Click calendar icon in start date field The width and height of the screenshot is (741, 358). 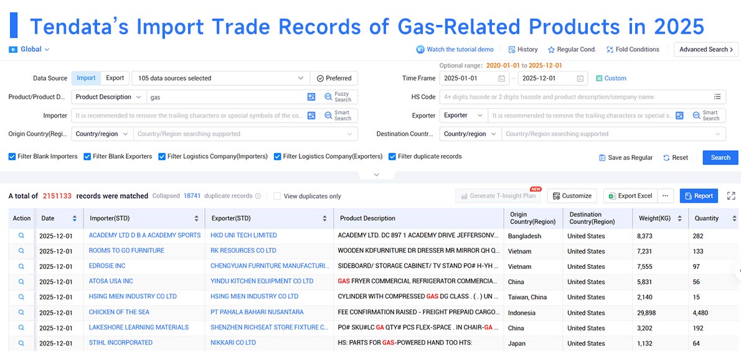[x=501, y=78]
